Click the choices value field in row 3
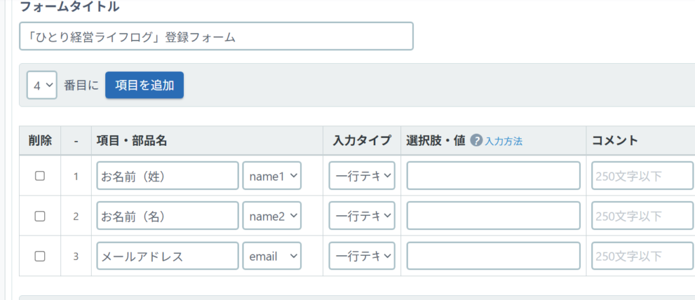The width and height of the screenshot is (695, 300). click(x=493, y=256)
